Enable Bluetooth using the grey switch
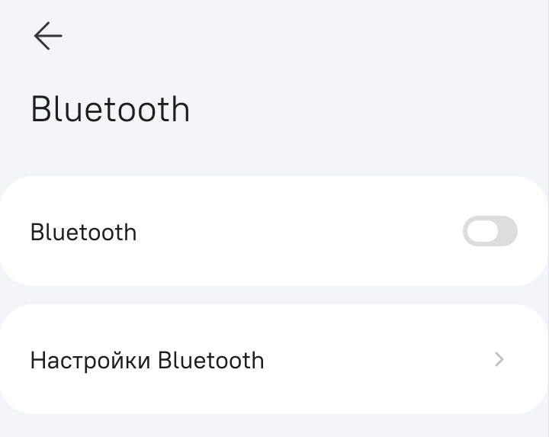 click(490, 231)
